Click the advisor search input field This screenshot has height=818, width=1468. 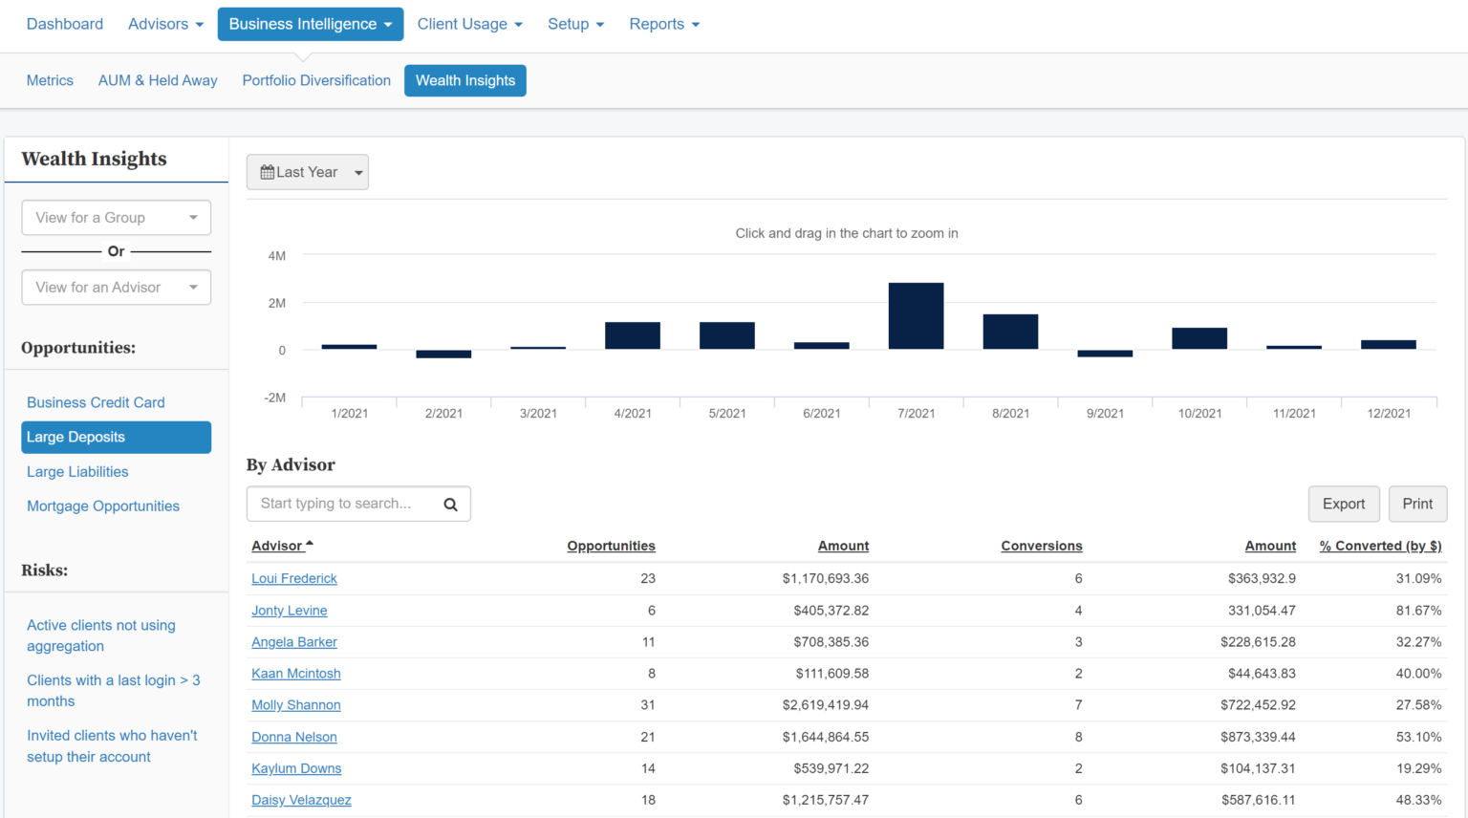[x=344, y=504]
